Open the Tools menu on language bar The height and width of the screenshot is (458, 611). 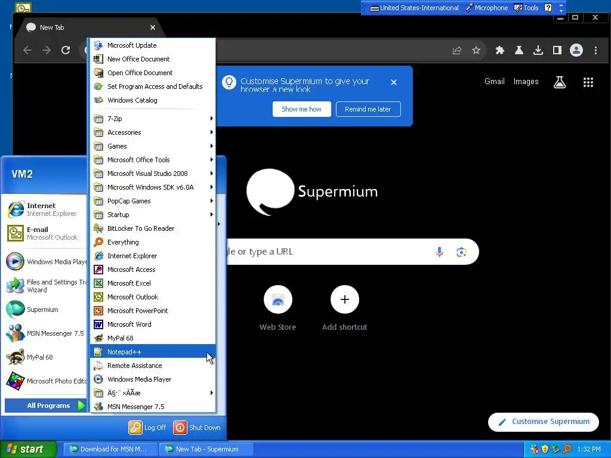click(x=526, y=8)
